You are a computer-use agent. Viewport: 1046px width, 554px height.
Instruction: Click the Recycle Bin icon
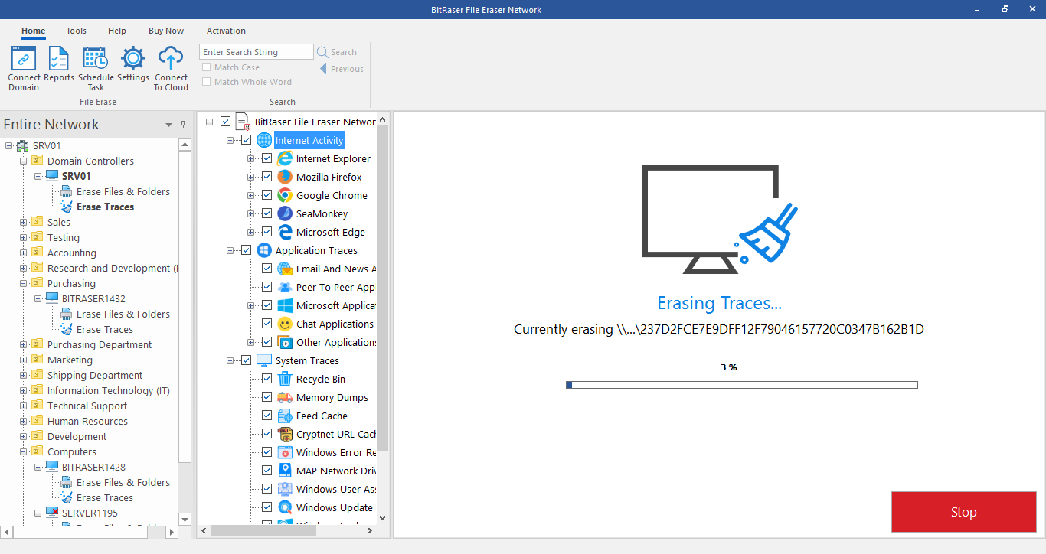point(285,379)
